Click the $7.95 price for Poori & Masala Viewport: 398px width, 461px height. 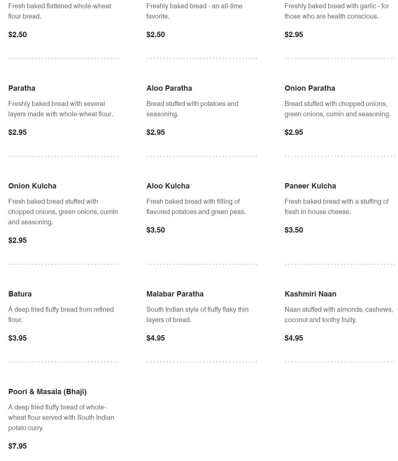[x=17, y=446]
